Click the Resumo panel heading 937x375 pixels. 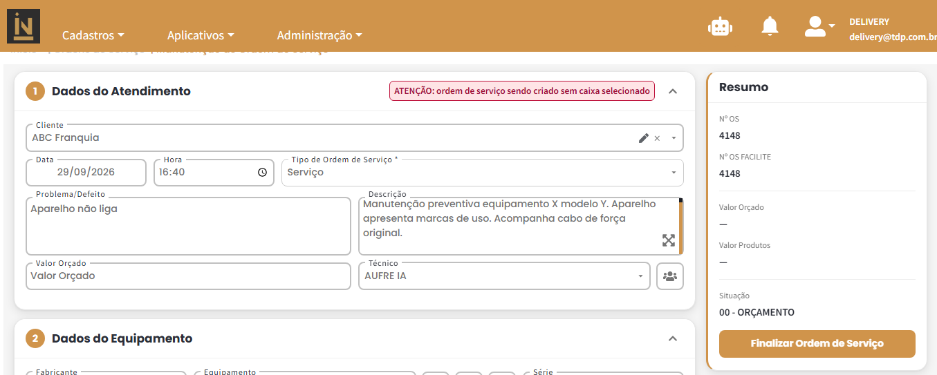coord(743,87)
